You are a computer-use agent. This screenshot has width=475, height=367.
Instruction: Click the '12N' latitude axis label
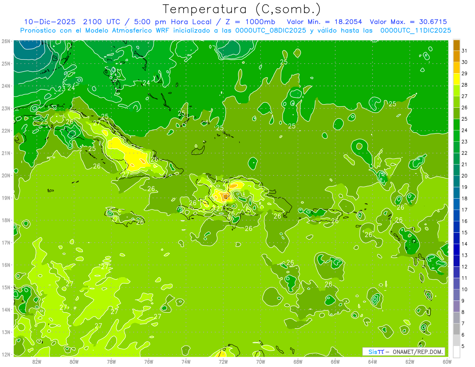[x=6, y=354]
